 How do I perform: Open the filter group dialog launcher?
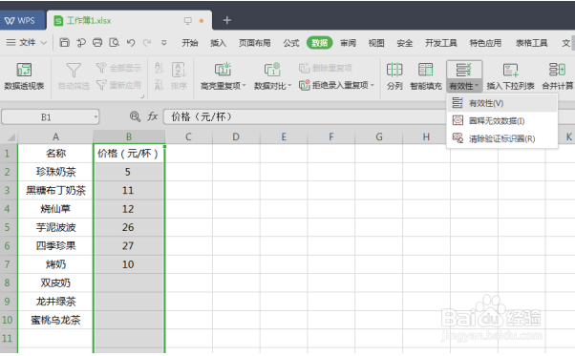142,96
